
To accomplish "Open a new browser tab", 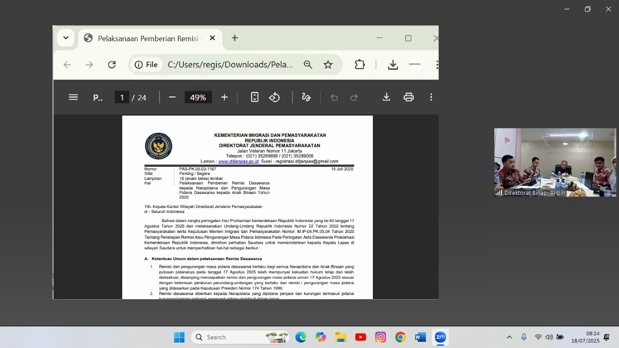I will [x=235, y=38].
